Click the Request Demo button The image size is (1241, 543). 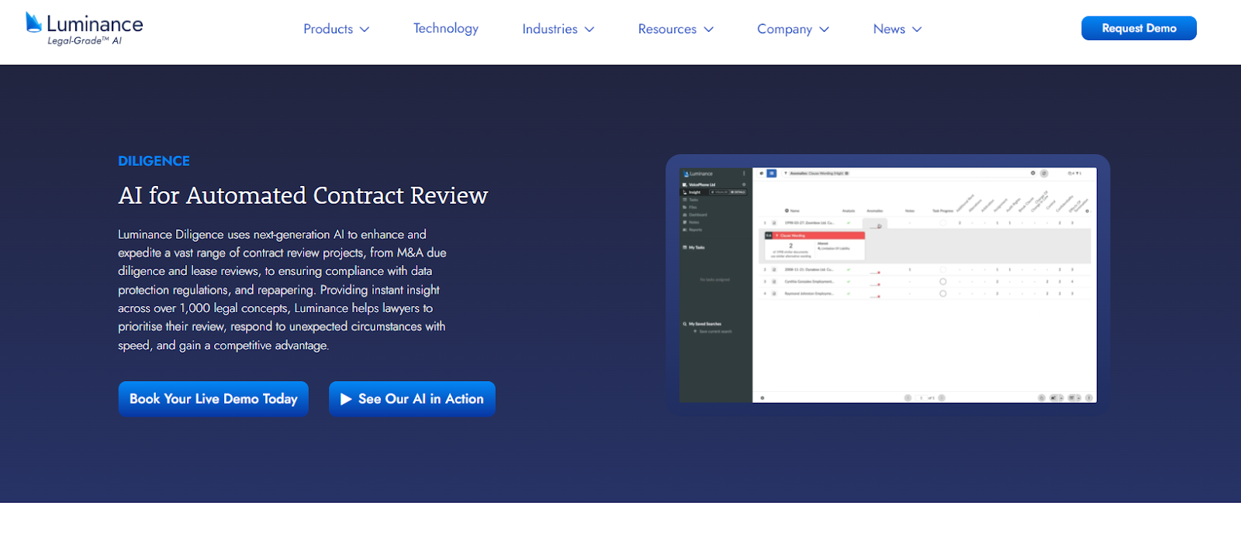coord(1139,28)
